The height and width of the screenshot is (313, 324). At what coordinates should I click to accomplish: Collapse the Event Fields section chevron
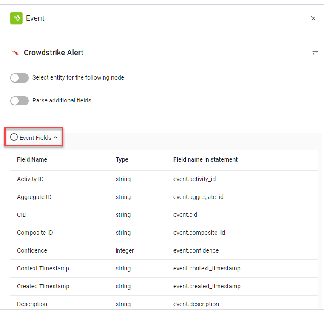(55, 137)
